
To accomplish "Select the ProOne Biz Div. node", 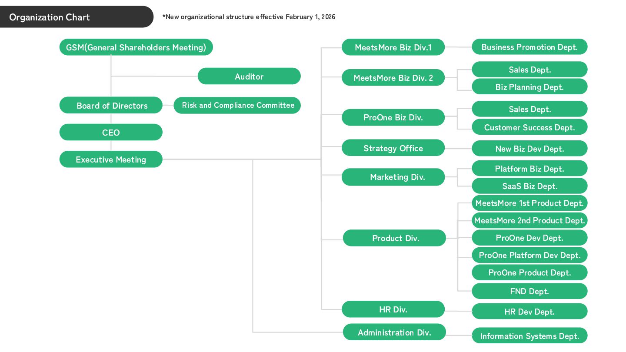I will (x=393, y=117).
